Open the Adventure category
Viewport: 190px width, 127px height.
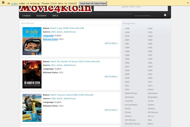point(153,93)
